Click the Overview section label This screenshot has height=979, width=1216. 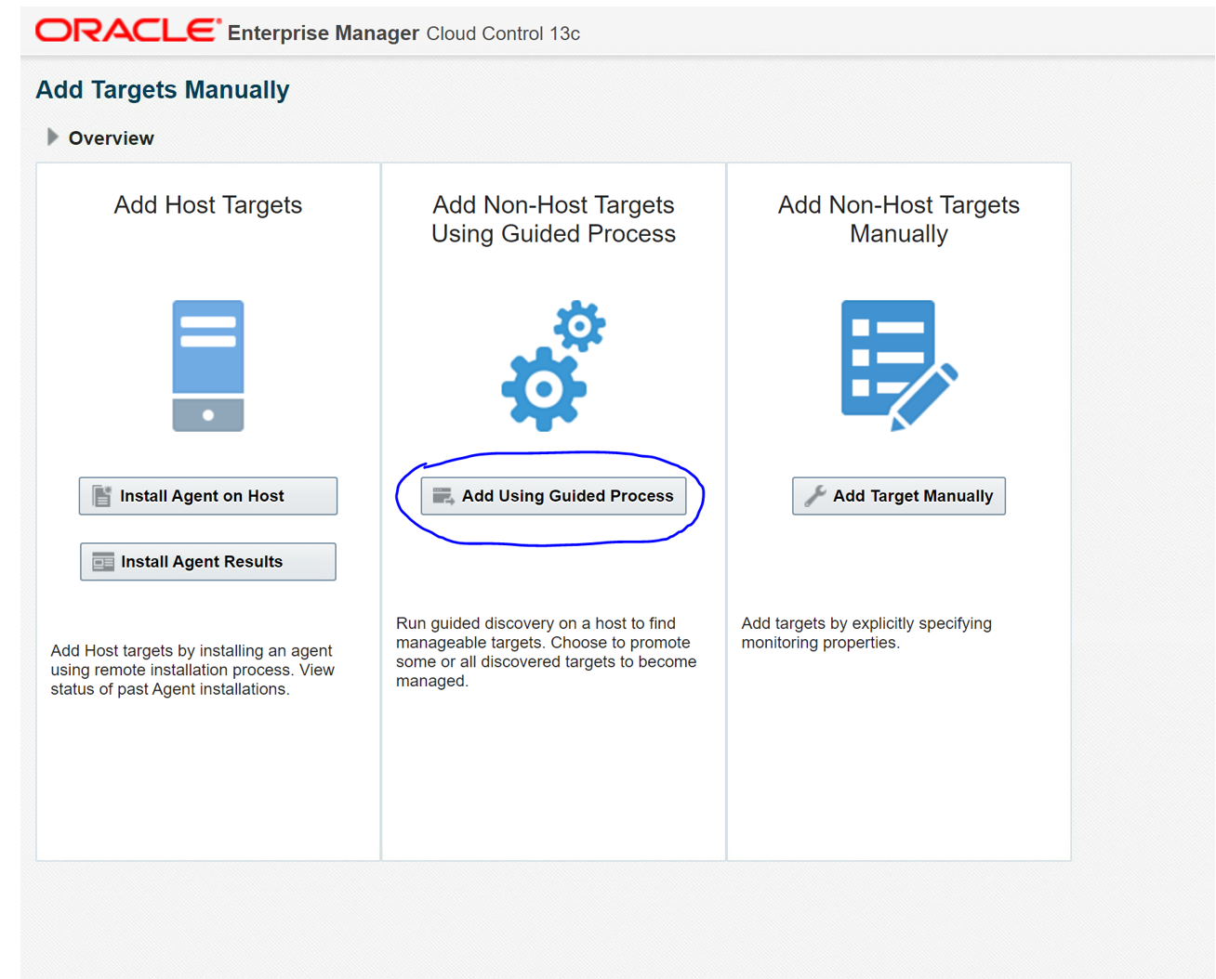click(x=111, y=138)
